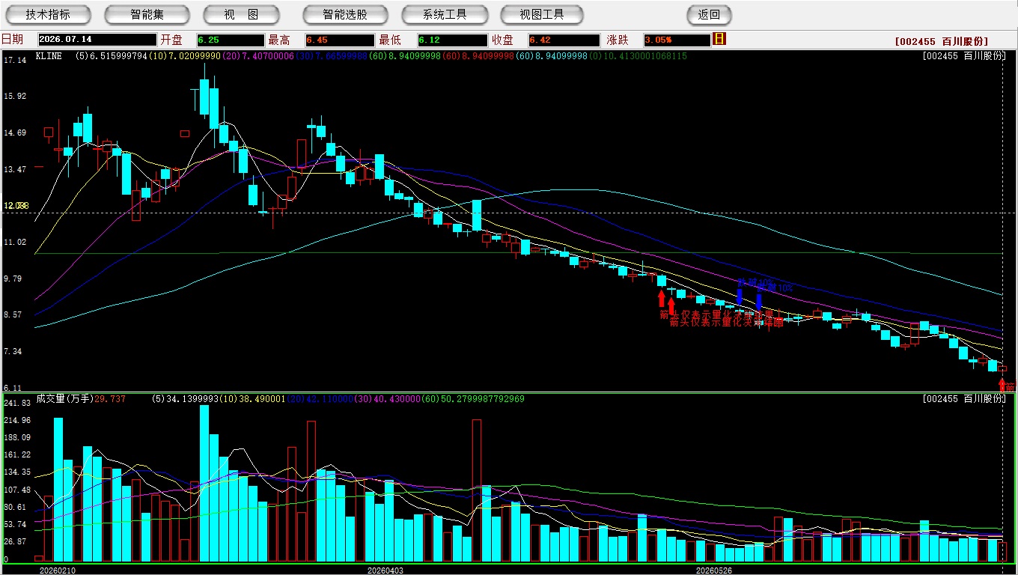This screenshot has width=1018, height=575.
Task: Click the highest price field 6.45
Action: [339, 40]
